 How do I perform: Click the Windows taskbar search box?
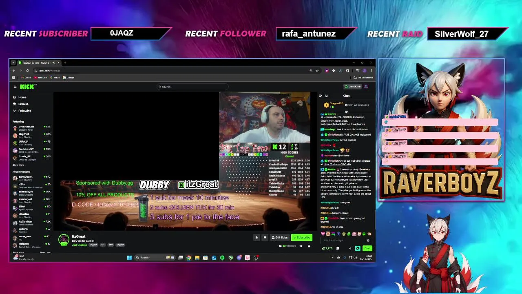155,258
